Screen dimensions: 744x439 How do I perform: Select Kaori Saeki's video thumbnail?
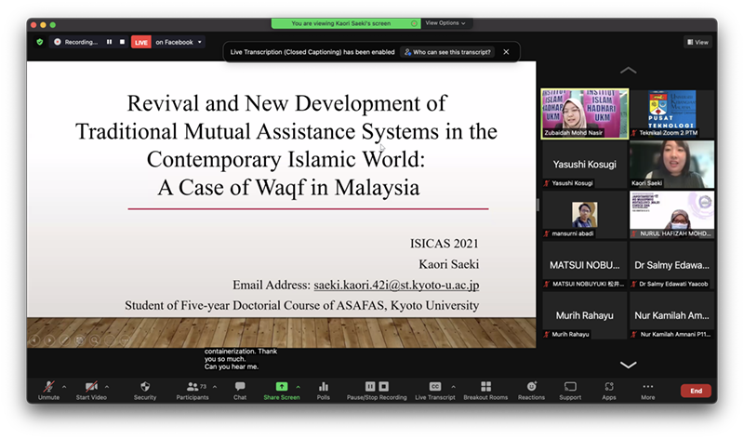(671, 164)
